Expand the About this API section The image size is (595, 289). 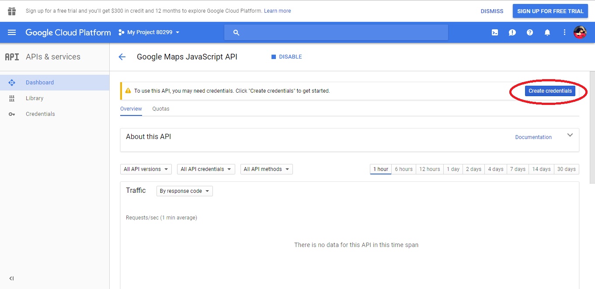(x=570, y=135)
